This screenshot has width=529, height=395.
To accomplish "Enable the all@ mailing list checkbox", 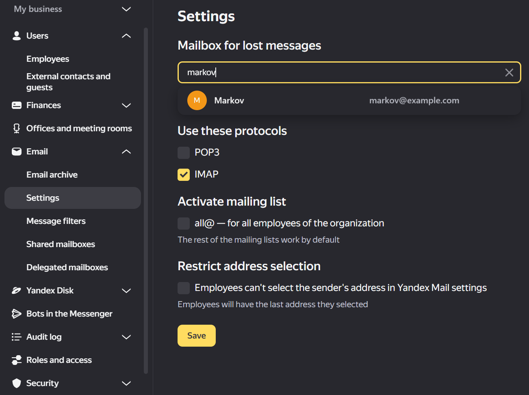I will point(184,224).
